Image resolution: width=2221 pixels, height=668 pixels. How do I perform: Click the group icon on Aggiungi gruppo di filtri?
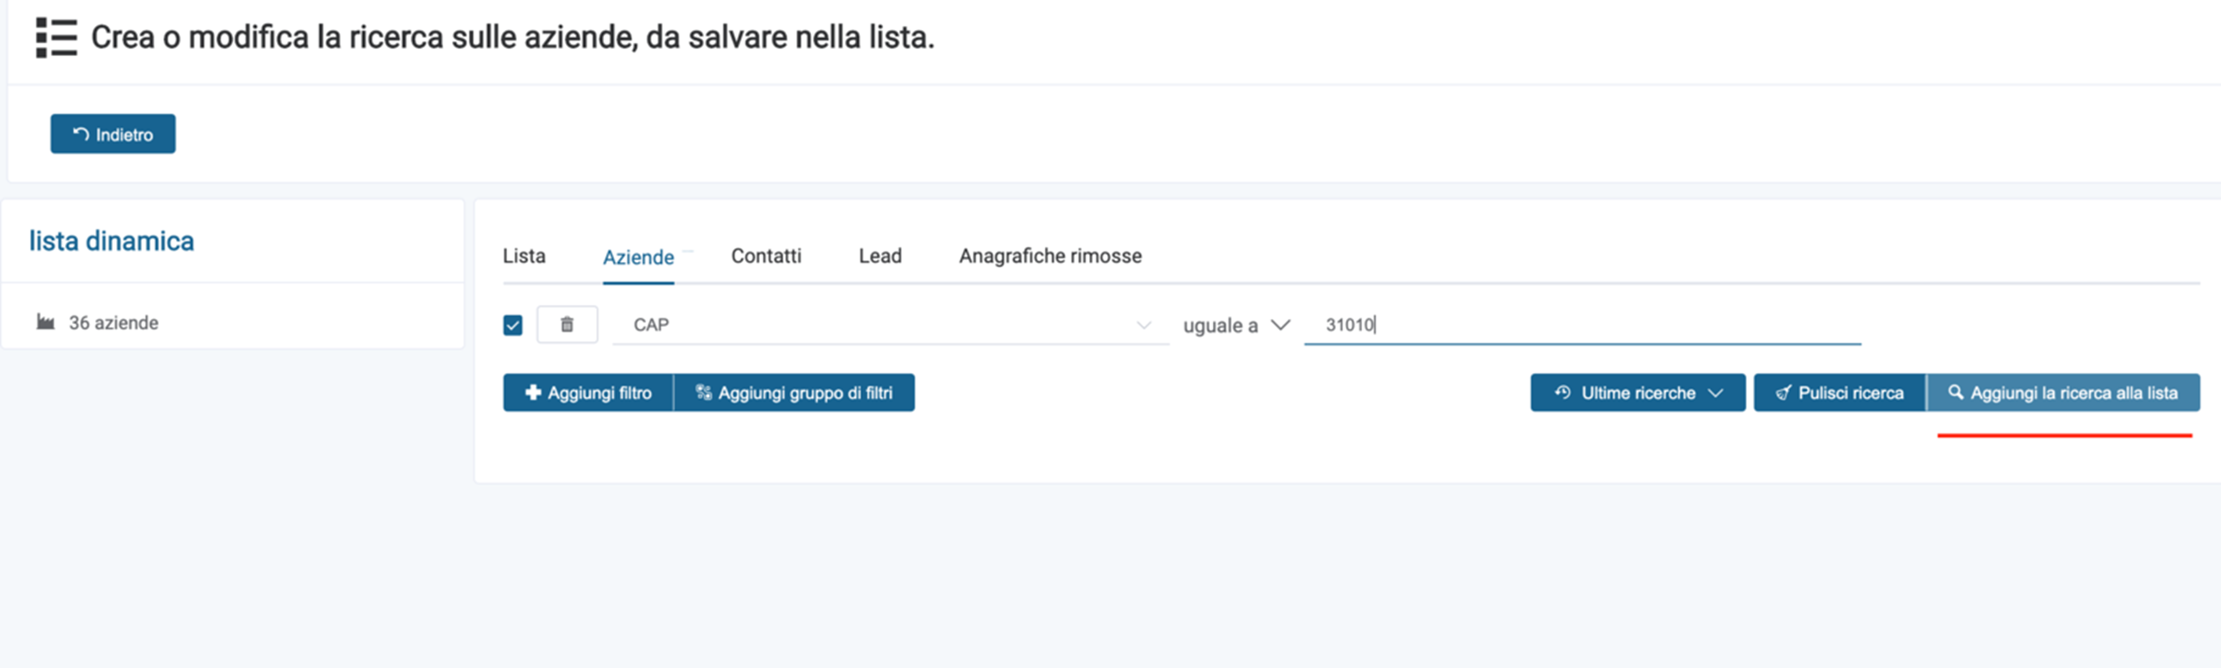click(x=704, y=393)
